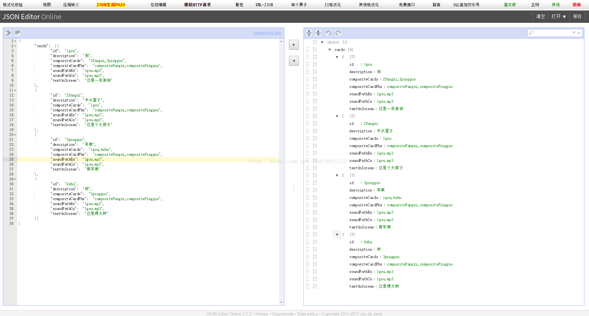Click the code editor scrollbar up arrow
The image size is (589, 316).
[x=281, y=41]
